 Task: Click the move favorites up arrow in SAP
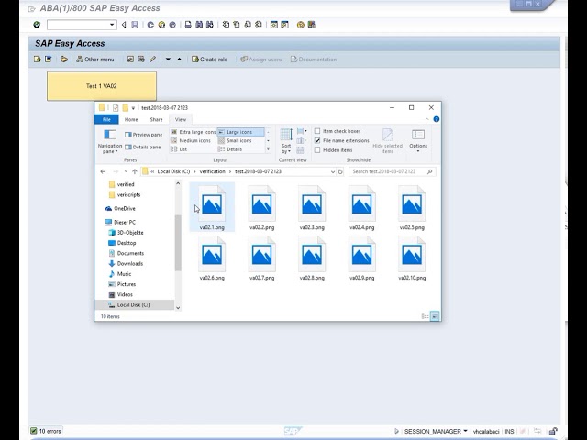pos(180,59)
